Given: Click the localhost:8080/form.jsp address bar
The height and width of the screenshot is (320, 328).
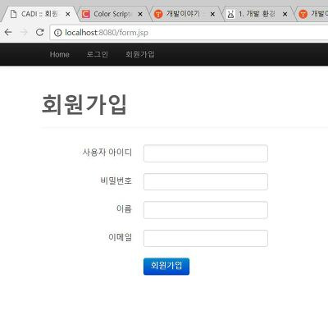Looking at the screenshot, I should tap(189, 33).
